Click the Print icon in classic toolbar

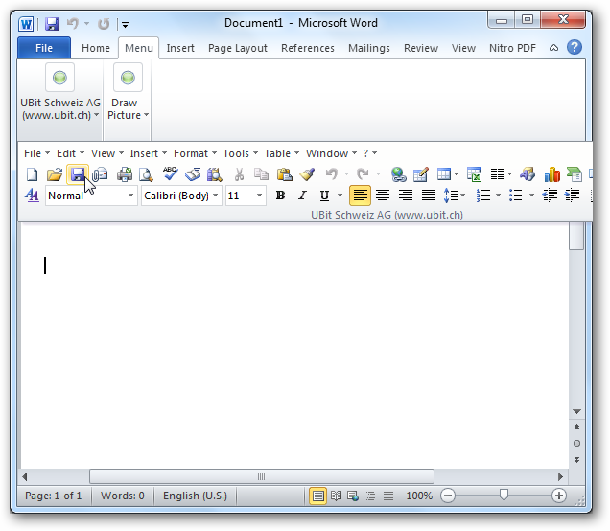click(125, 174)
